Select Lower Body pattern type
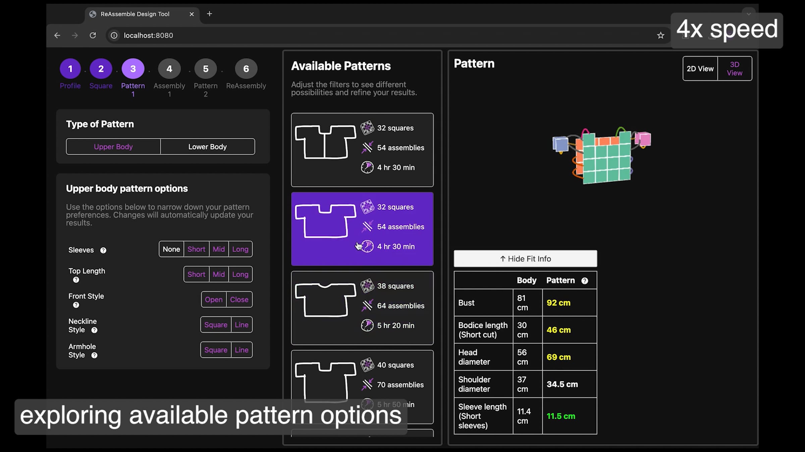 (x=208, y=147)
